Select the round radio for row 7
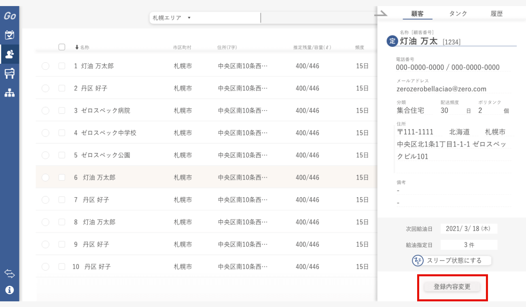Screen dimensions: 526x307 point(45,200)
